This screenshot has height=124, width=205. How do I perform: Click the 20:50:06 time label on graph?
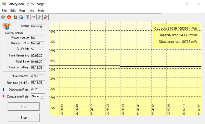click(168, 109)
